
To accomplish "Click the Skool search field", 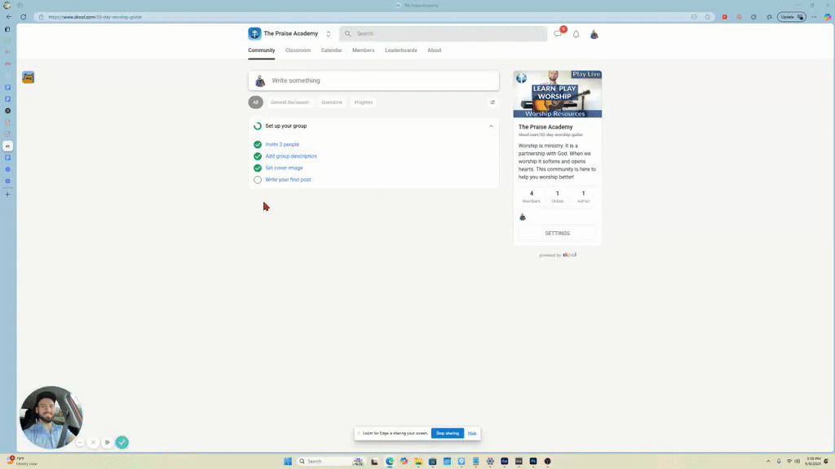I will 443,33.
